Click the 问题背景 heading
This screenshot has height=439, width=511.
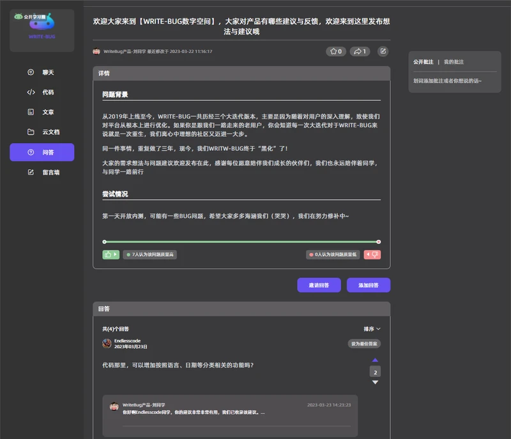pyautogui.click(x=115, y=95)
